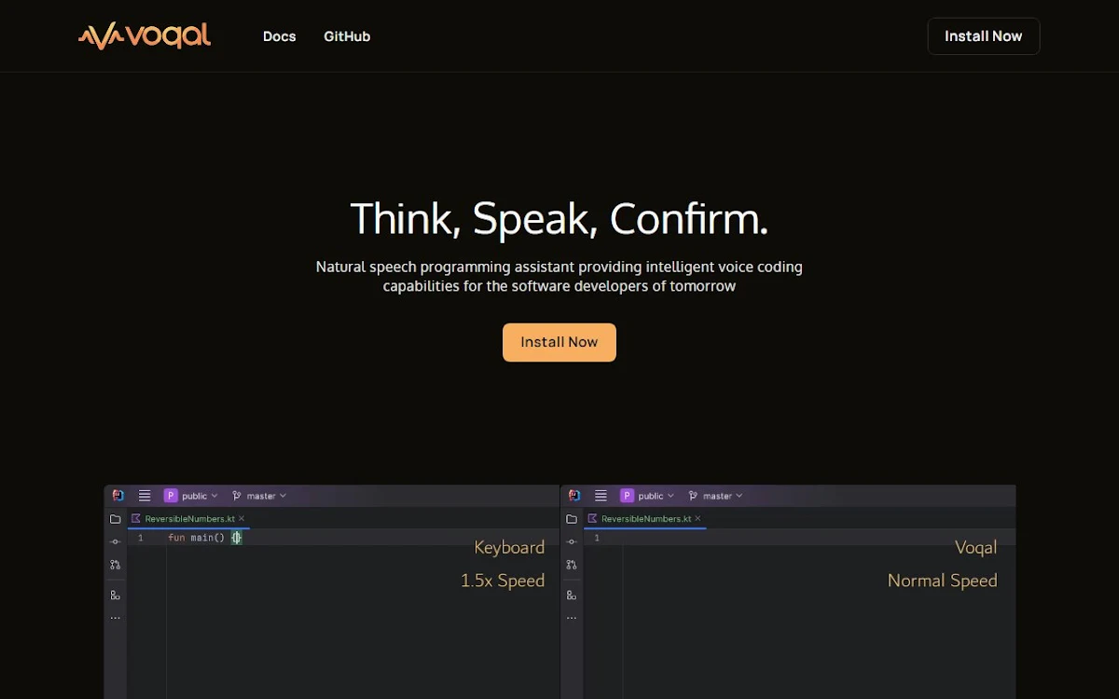1119x699 pixels.
Task: Open the Structure tool icon, Keyboard panel
Action: click(x=116, y=595)
